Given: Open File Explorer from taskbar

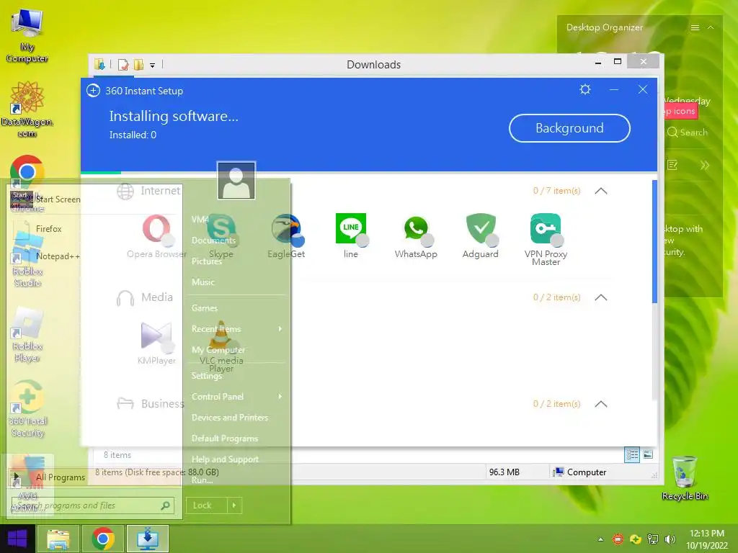Looking at the screenshot, I should 58,539.
